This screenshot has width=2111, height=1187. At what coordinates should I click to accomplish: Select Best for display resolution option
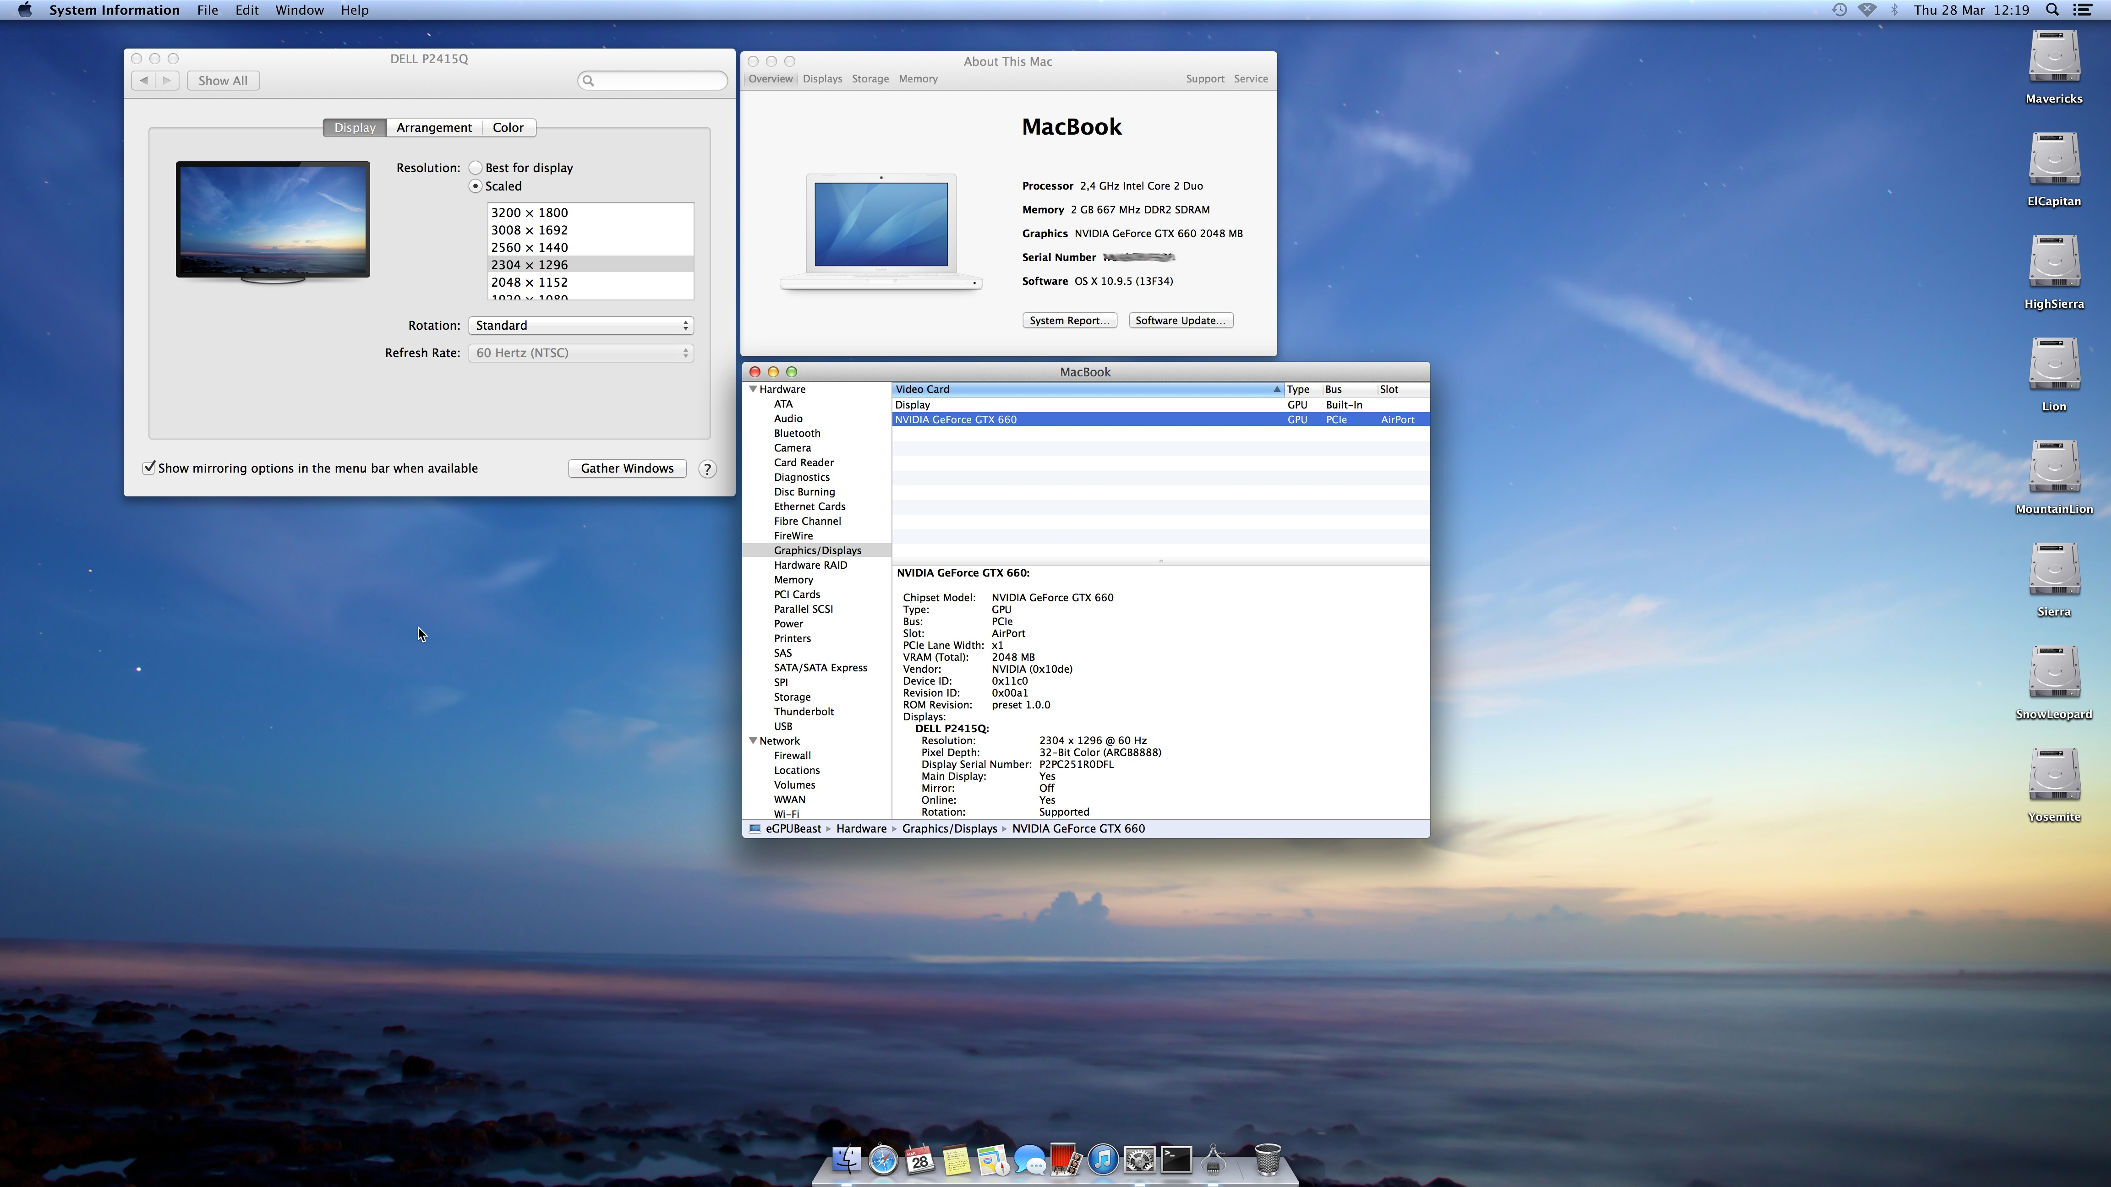[476, 168]
